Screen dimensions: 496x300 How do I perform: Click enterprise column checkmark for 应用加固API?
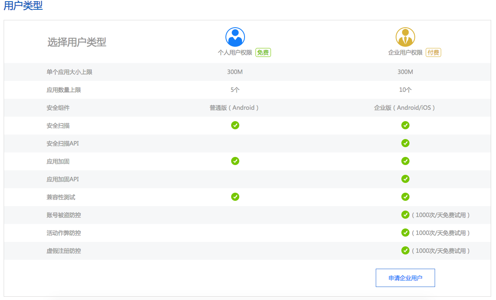405,179
